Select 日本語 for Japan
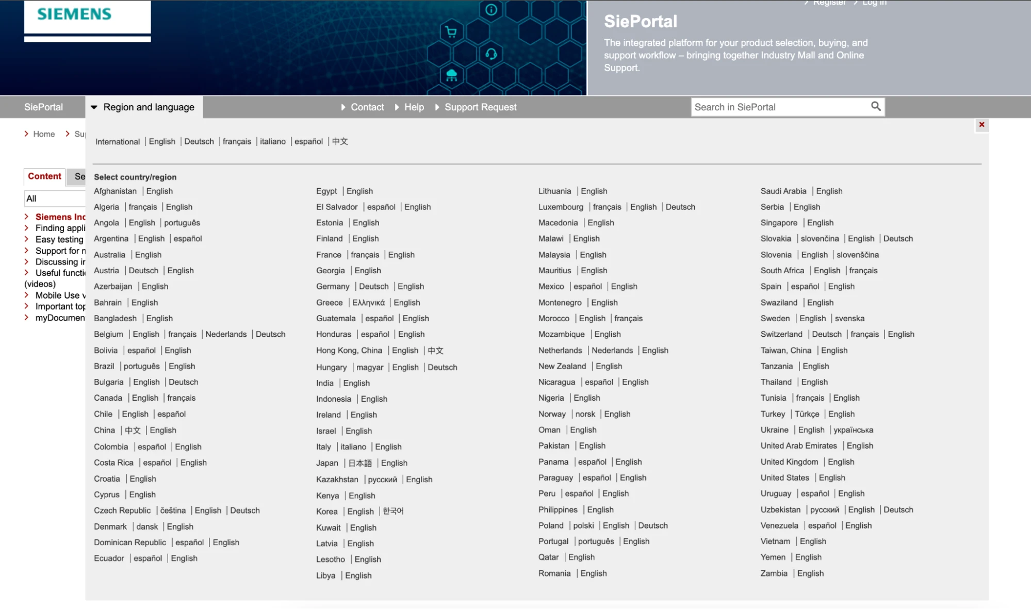 (359, 464)
